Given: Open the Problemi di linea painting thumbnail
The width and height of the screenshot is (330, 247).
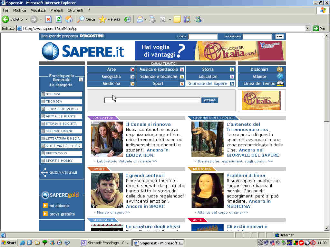Looking at the screenshot, I should (208, 190).
